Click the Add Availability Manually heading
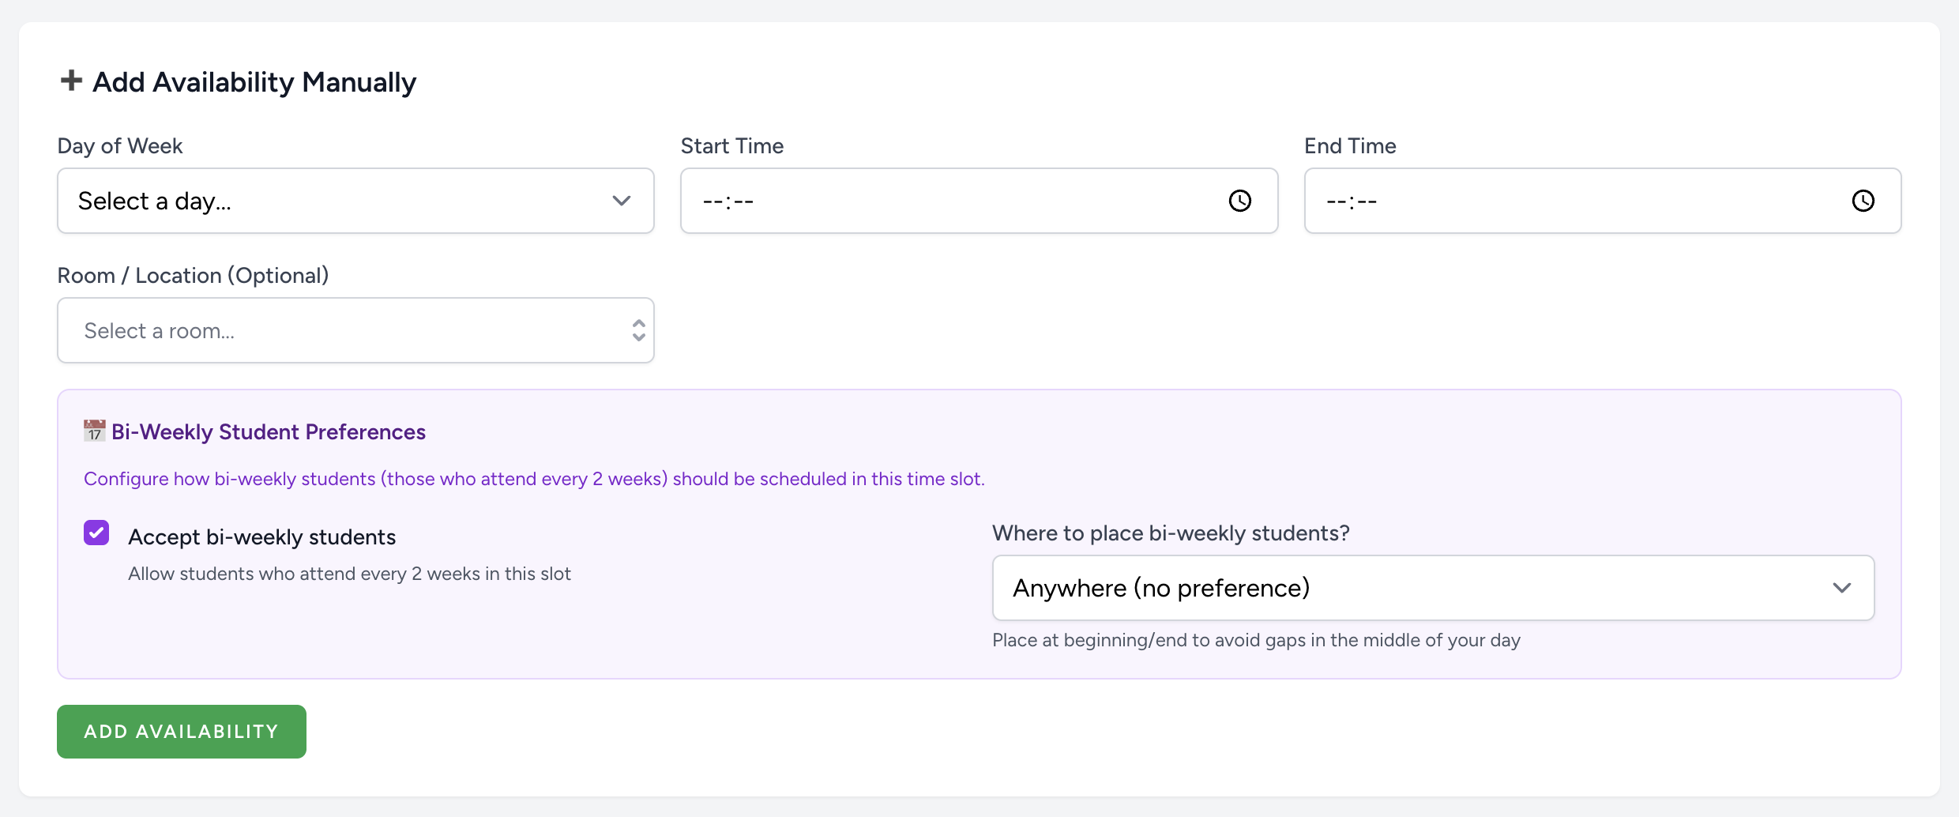Image resolution: width=1959 pixels, height=817 pixels. [254, 82]
